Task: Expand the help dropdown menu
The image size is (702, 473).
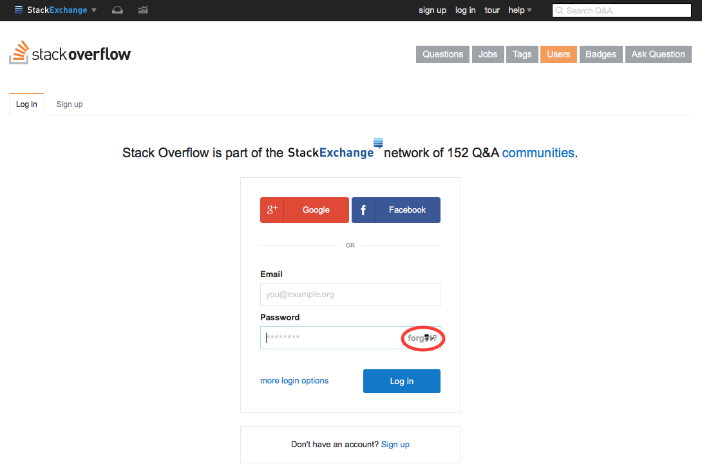Action: pos(520,10)
